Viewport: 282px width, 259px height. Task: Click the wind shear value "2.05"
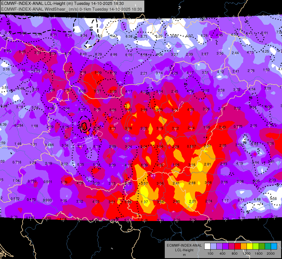coord(253,126)
